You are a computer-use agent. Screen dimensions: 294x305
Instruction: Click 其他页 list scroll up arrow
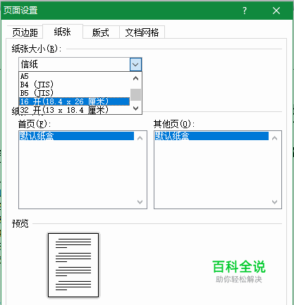pyautogui.click(x=274, y=138)
